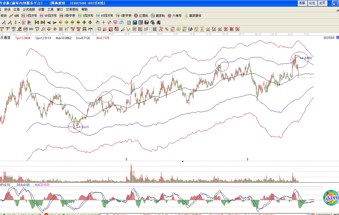Expand the candlestick type dropdown arrow
Screen dimensions: 339x215
pos(19,22)
